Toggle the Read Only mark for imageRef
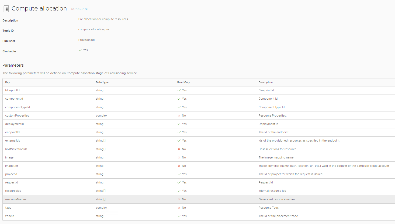395x224 pixels. point(178,166)
